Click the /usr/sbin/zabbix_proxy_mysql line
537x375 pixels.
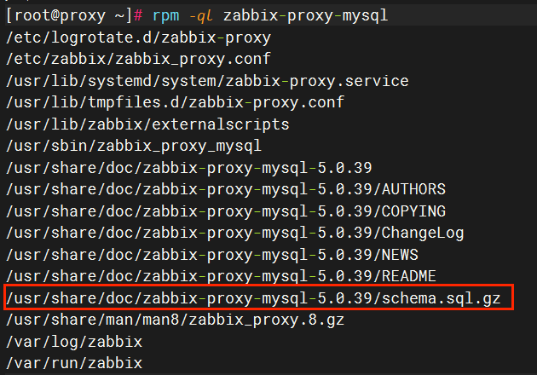(134, 147)
